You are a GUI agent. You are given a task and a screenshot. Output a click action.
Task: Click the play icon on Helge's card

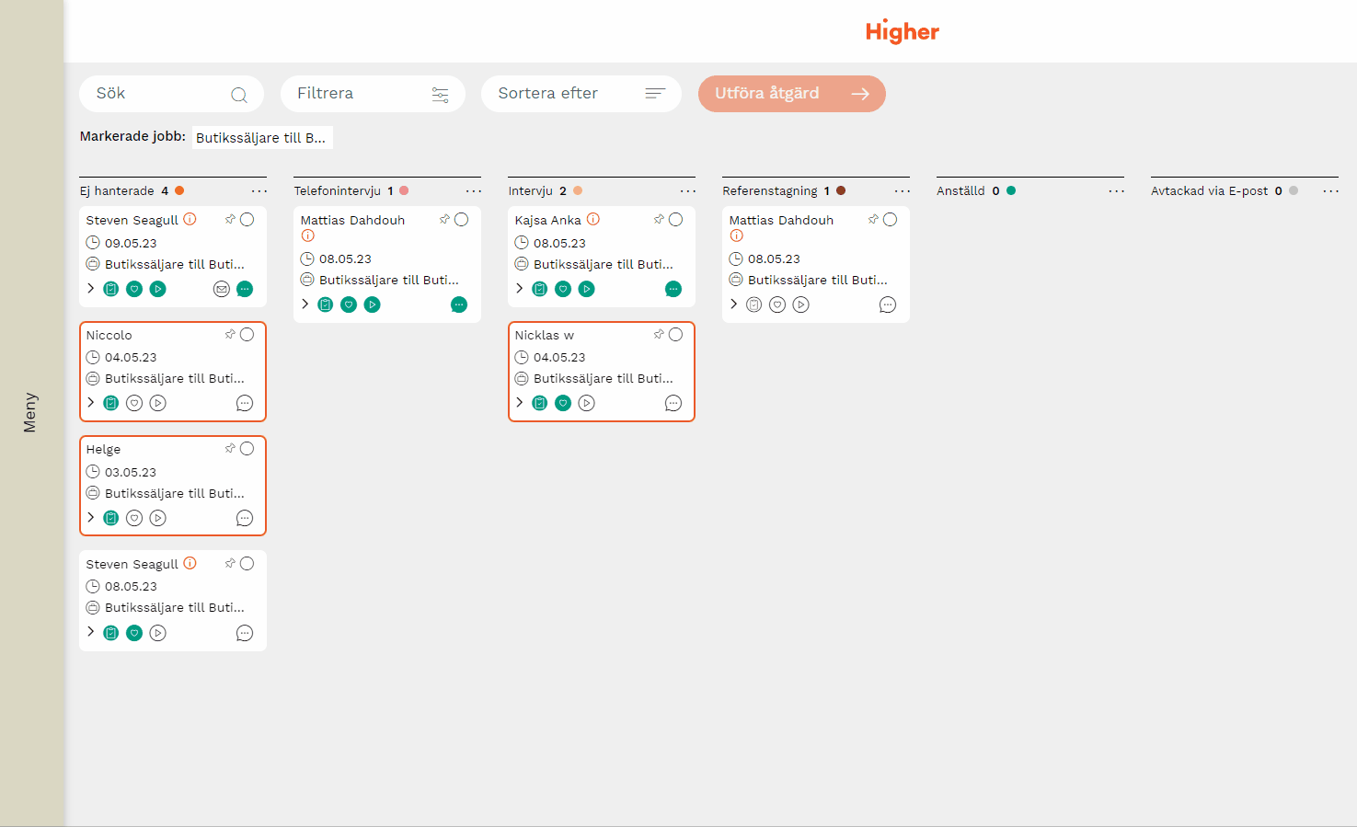[158, 518]
